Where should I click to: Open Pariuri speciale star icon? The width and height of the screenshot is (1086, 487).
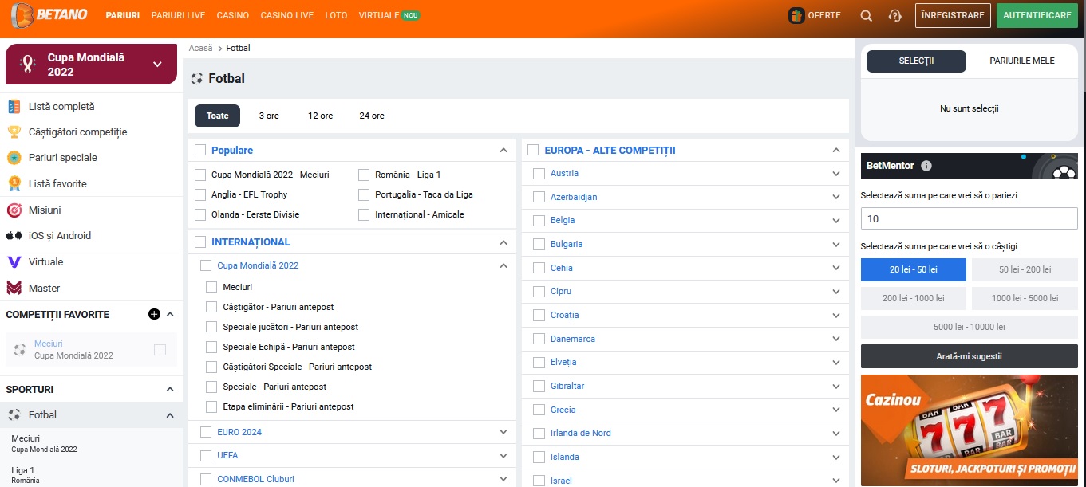pos(14,157)
